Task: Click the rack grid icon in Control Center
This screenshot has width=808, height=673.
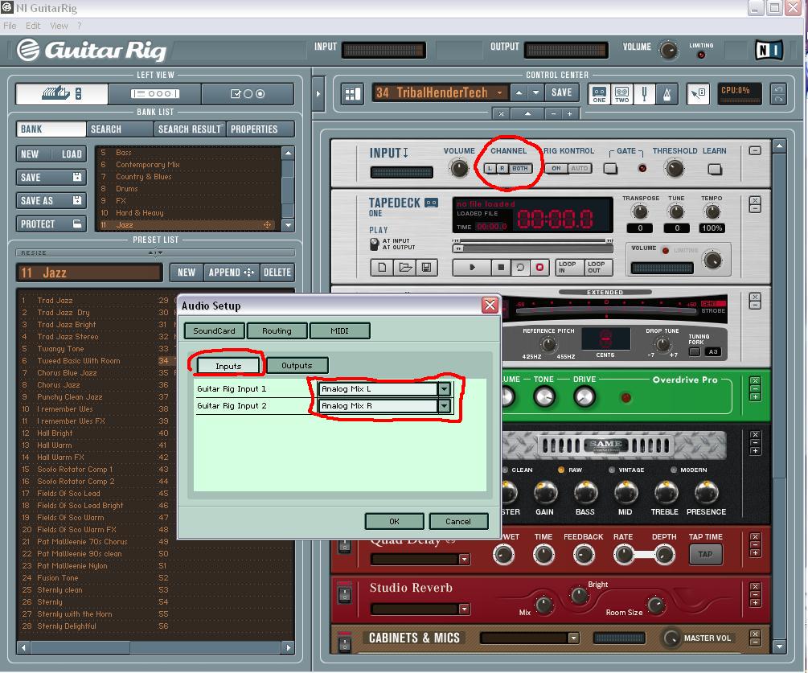Action: 352,94
